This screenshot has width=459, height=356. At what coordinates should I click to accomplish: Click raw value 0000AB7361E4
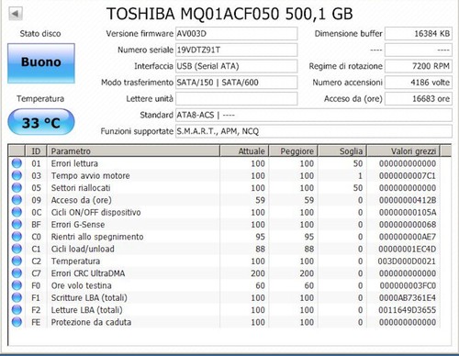point(408,297)
